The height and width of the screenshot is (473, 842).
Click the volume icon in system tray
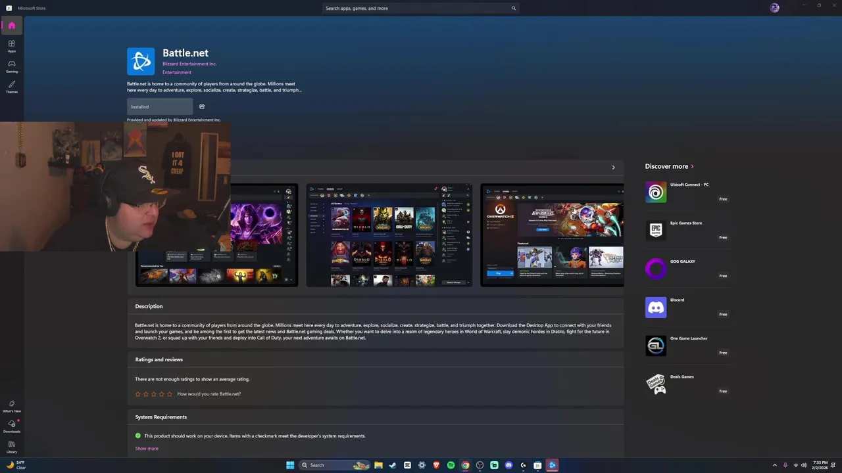(804, 465)
